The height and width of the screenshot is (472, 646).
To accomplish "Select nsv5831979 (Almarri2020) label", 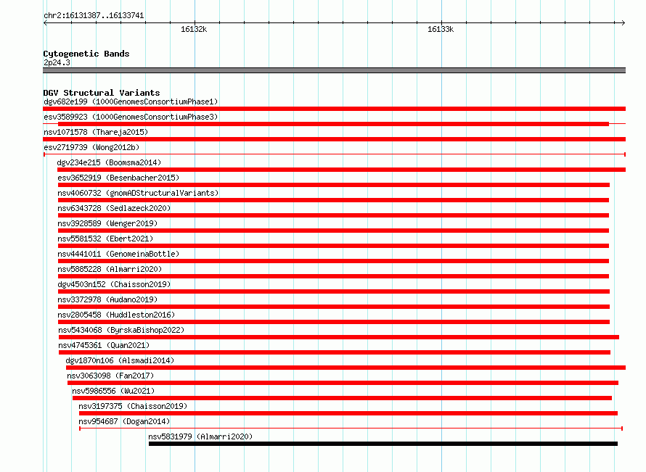I will pyautogui.click(x=200, y=436).
